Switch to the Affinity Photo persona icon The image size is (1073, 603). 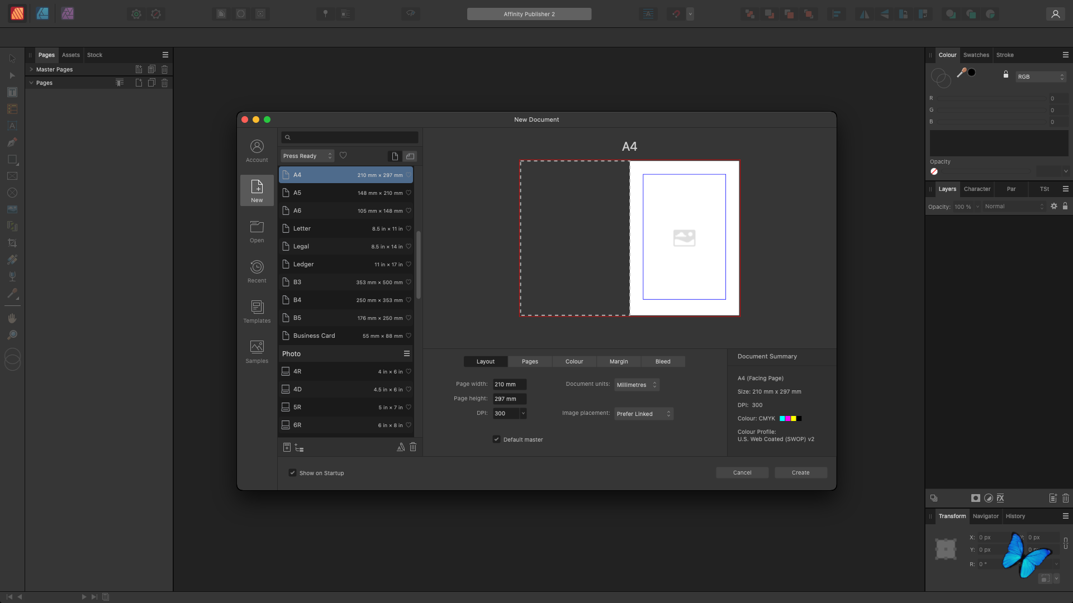tap(68, 13)
